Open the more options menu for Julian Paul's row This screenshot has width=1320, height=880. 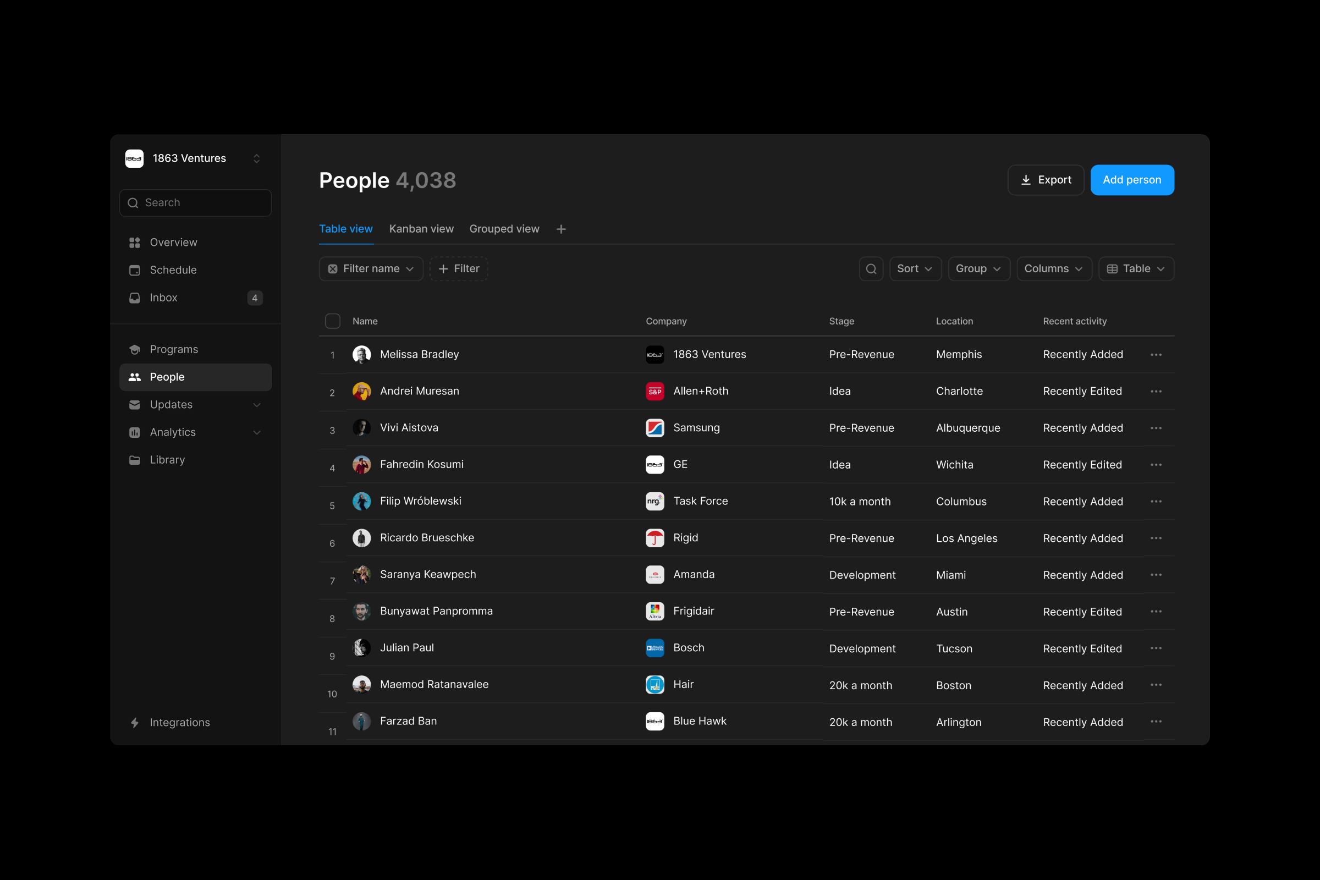coord(1156,648)
